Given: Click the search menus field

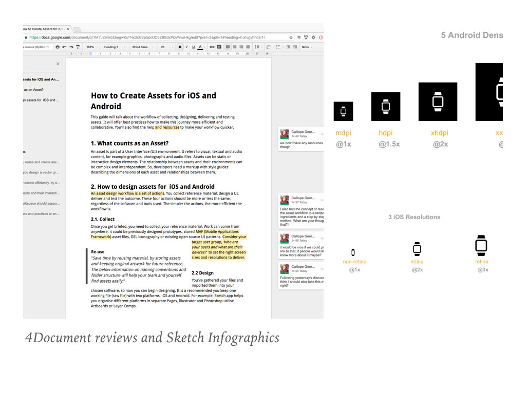Looking at the screenshot, I should [37, 47].
